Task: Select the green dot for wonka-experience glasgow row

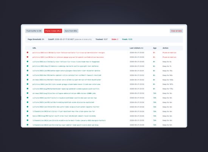Action: pyautogui.click(x=28, y=71)
